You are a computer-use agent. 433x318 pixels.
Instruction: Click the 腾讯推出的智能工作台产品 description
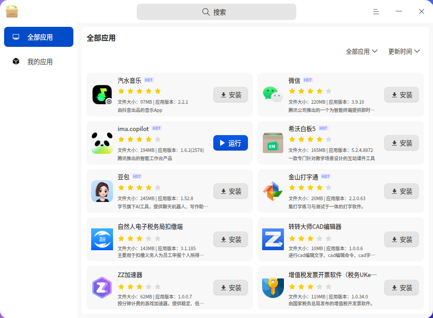[x=144, y=158]
